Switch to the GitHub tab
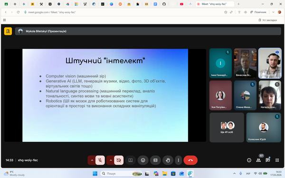Screen dimensions: 285x178 [164, 4]
